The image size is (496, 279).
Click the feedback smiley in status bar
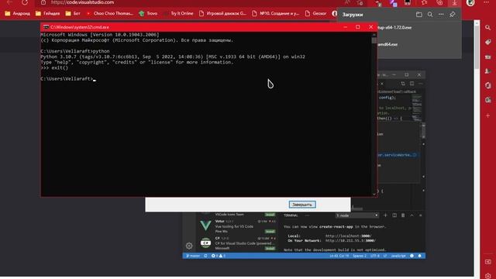(x=412, y=256)
